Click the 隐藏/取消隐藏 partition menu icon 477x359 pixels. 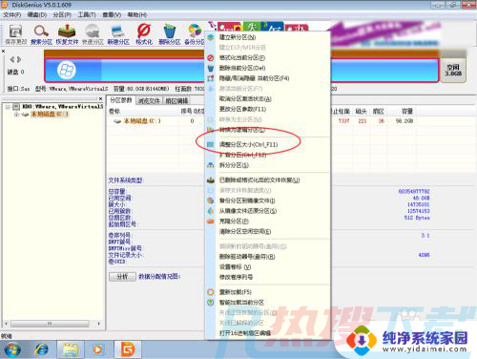[211, 78]
